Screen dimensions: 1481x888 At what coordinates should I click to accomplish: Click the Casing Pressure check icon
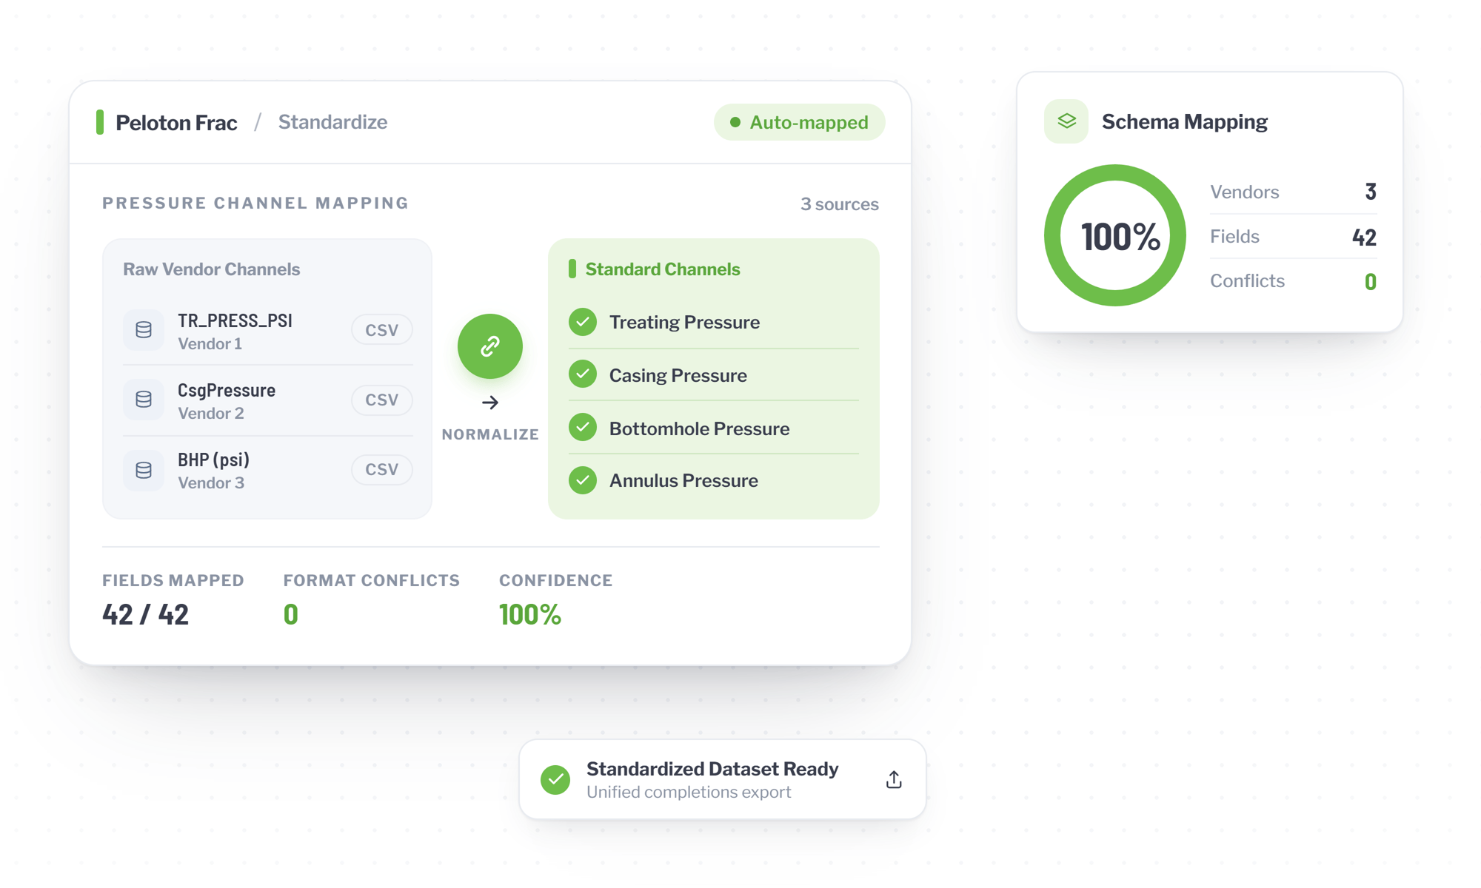583,374
